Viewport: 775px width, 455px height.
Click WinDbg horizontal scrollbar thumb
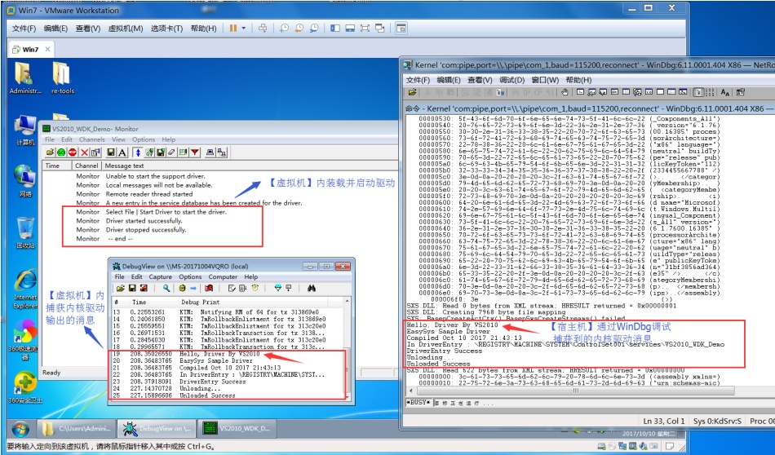pyautogui.click(x=575, y=391)
